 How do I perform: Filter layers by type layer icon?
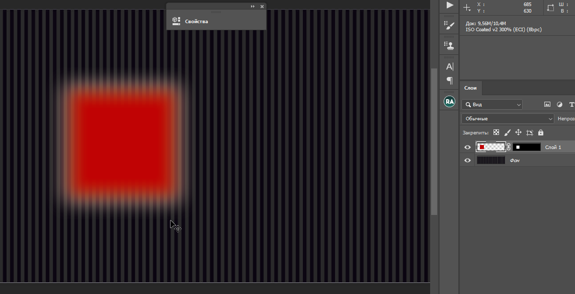571,105
